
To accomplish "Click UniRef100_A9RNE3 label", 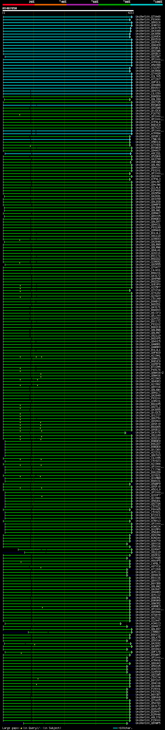I will (148, 606).
